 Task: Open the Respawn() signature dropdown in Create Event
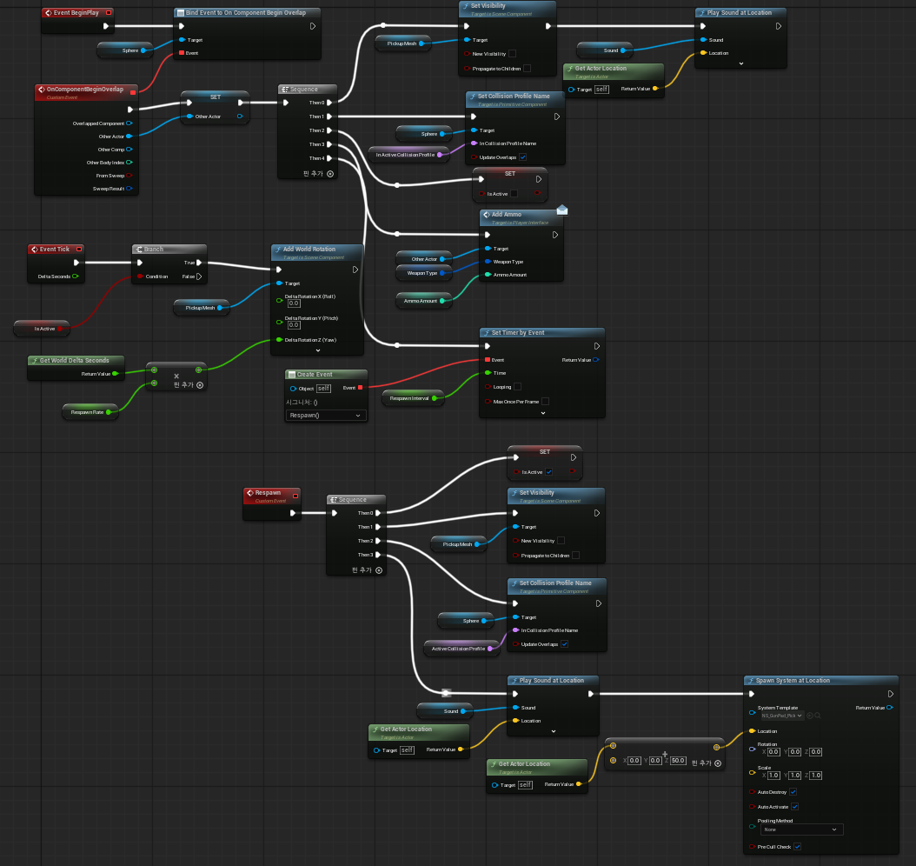click(326, 416)
